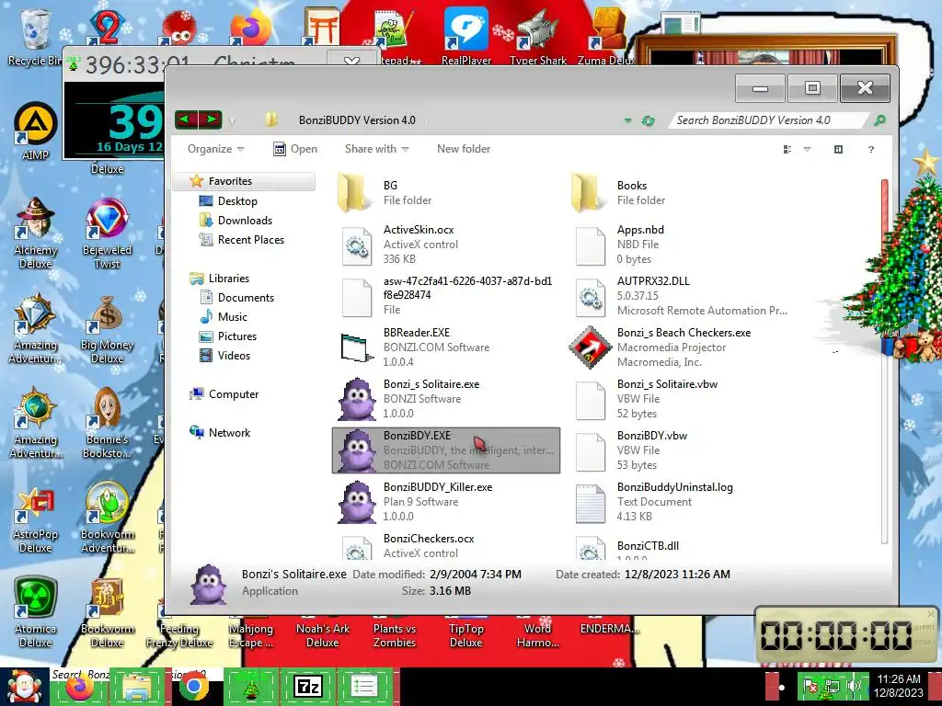Open the Organize dropdown menu
Viewport: 942px width, 706px height.
pos(215,149)
